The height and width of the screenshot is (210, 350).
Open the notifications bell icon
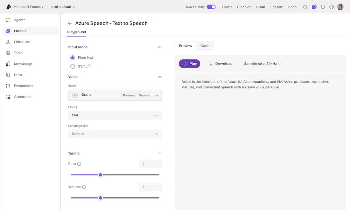point(323,7)
